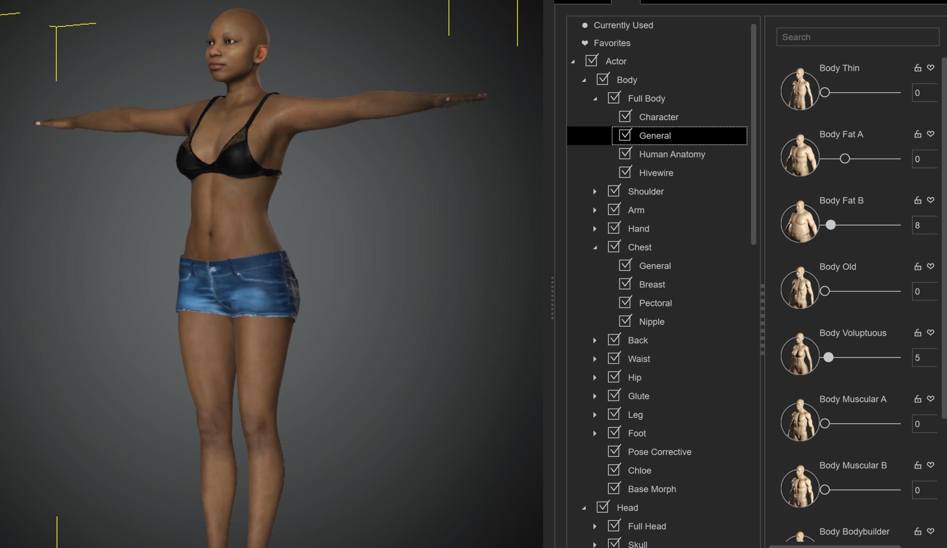Select the Pectoral category
Viewport: 947px width, 548px height.
tap(655, 303)
